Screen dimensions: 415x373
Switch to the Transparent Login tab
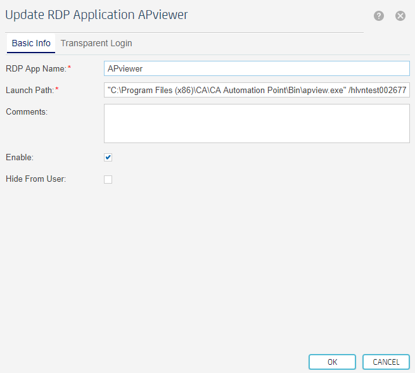[96, 43]
